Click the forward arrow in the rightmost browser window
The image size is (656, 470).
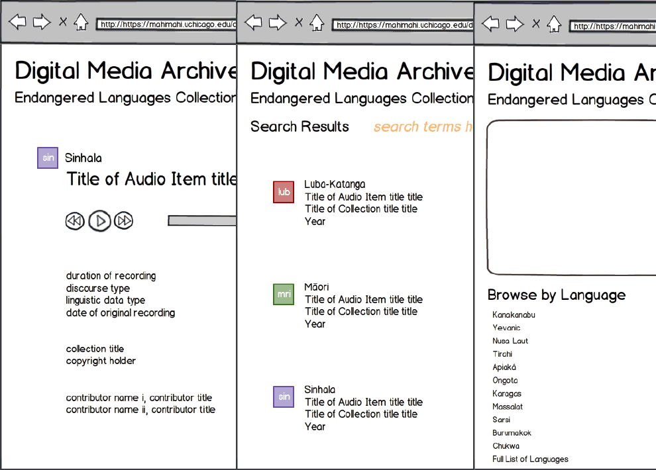pos(515,24)
